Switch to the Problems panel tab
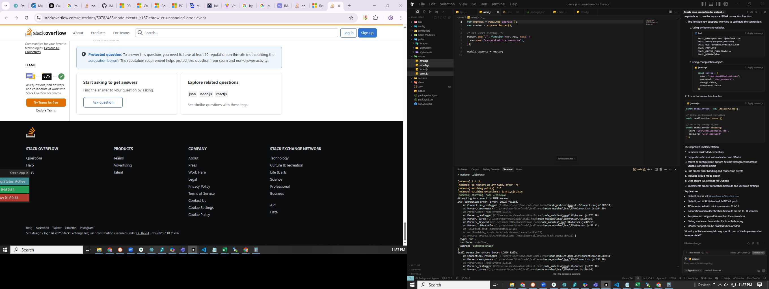 point(463,169)
